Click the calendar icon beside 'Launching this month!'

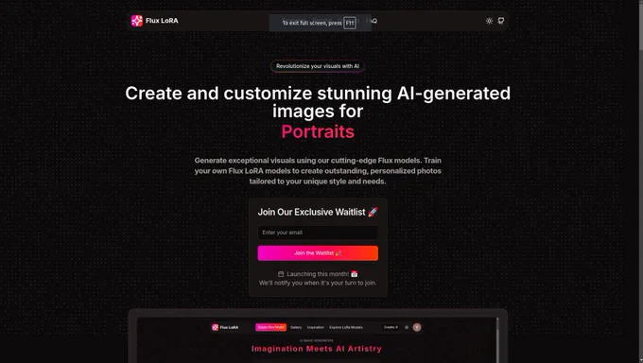[x=281, y=274]
